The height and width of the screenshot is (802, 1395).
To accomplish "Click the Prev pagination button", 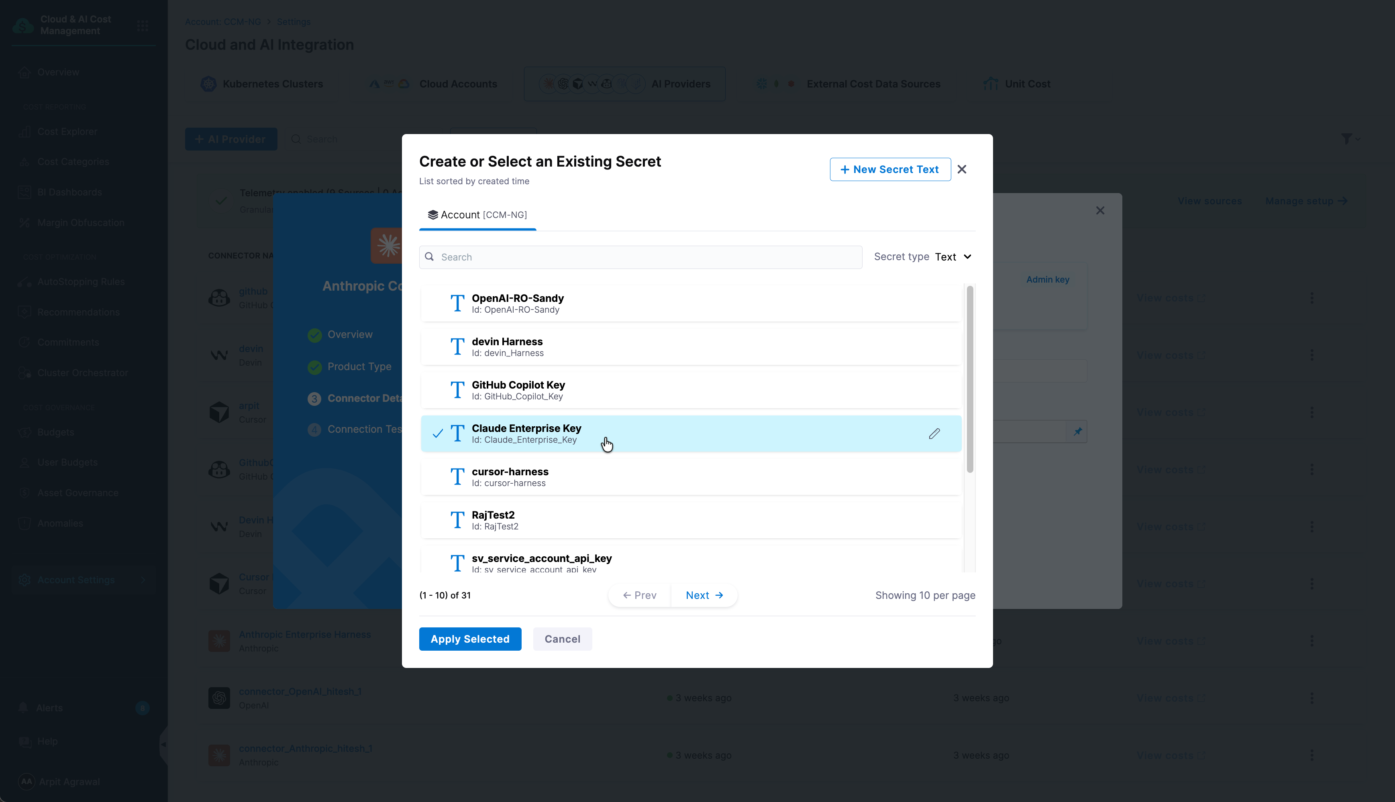I will click(x=640, y=595).
